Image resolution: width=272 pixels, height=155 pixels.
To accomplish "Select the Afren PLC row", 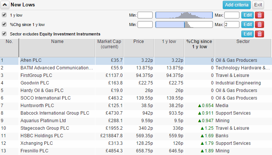I will (136, 60).
